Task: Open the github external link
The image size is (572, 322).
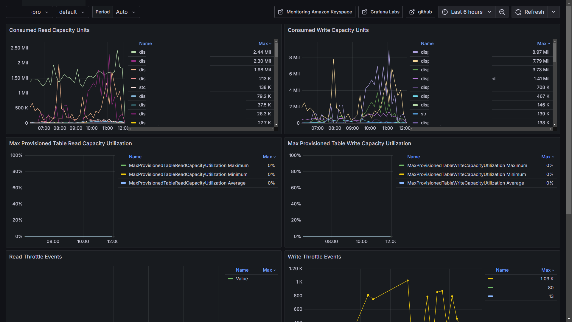Action: (420, 12)
